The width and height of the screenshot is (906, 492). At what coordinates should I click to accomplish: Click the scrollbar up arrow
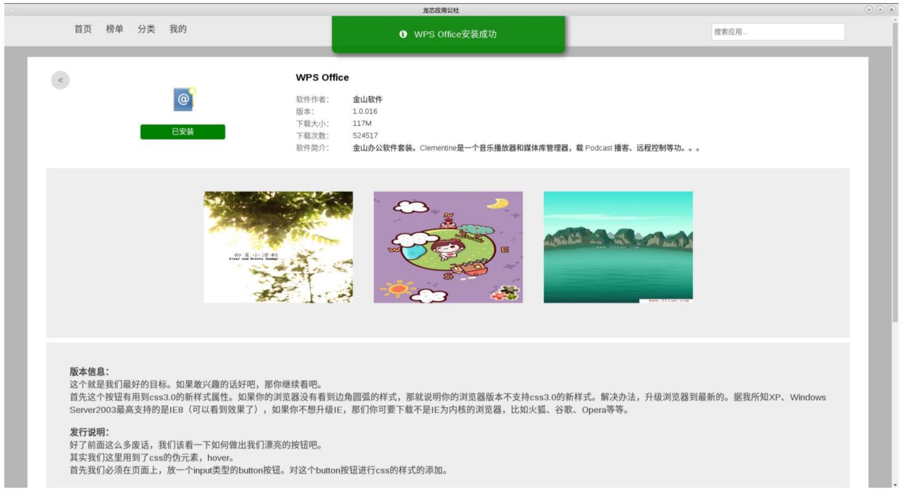(896, 20)
